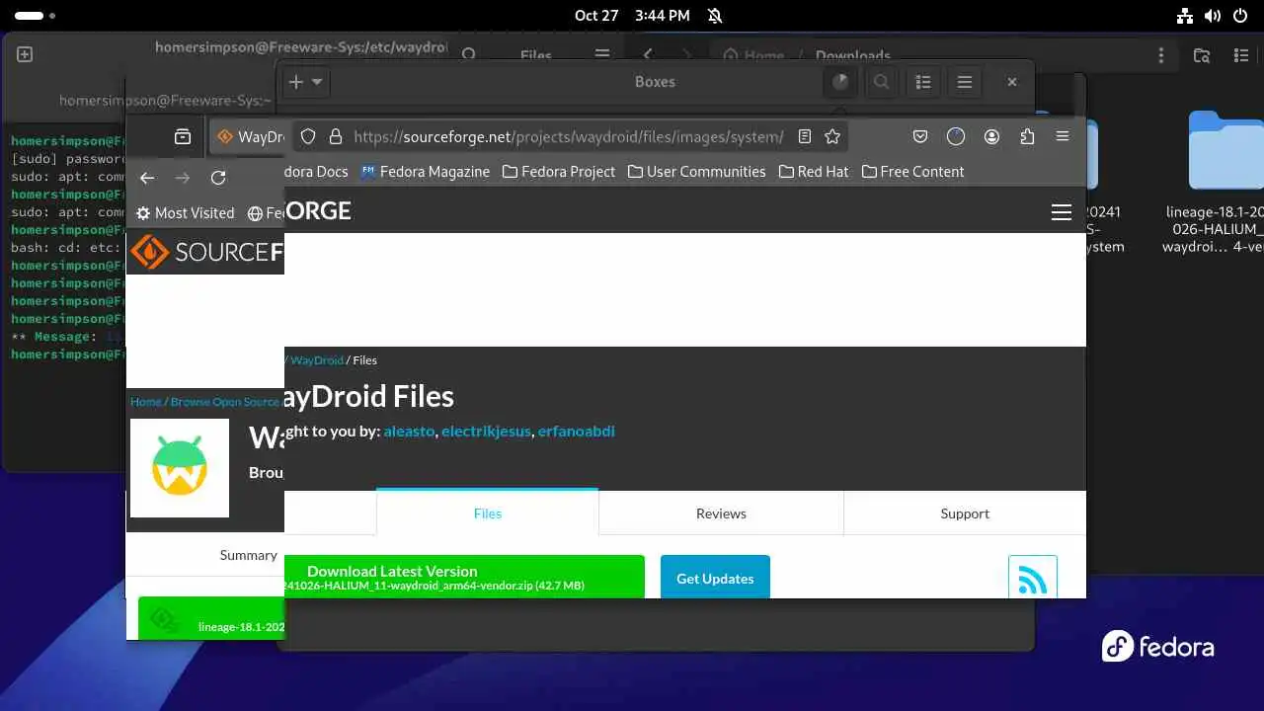
Task: Click the Home breadcrumb on SourceForge
Action: (x=145, y=402)
